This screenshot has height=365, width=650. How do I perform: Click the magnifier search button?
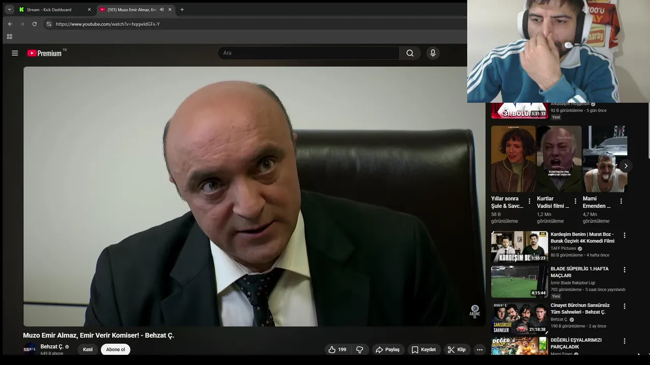point(410,53)
